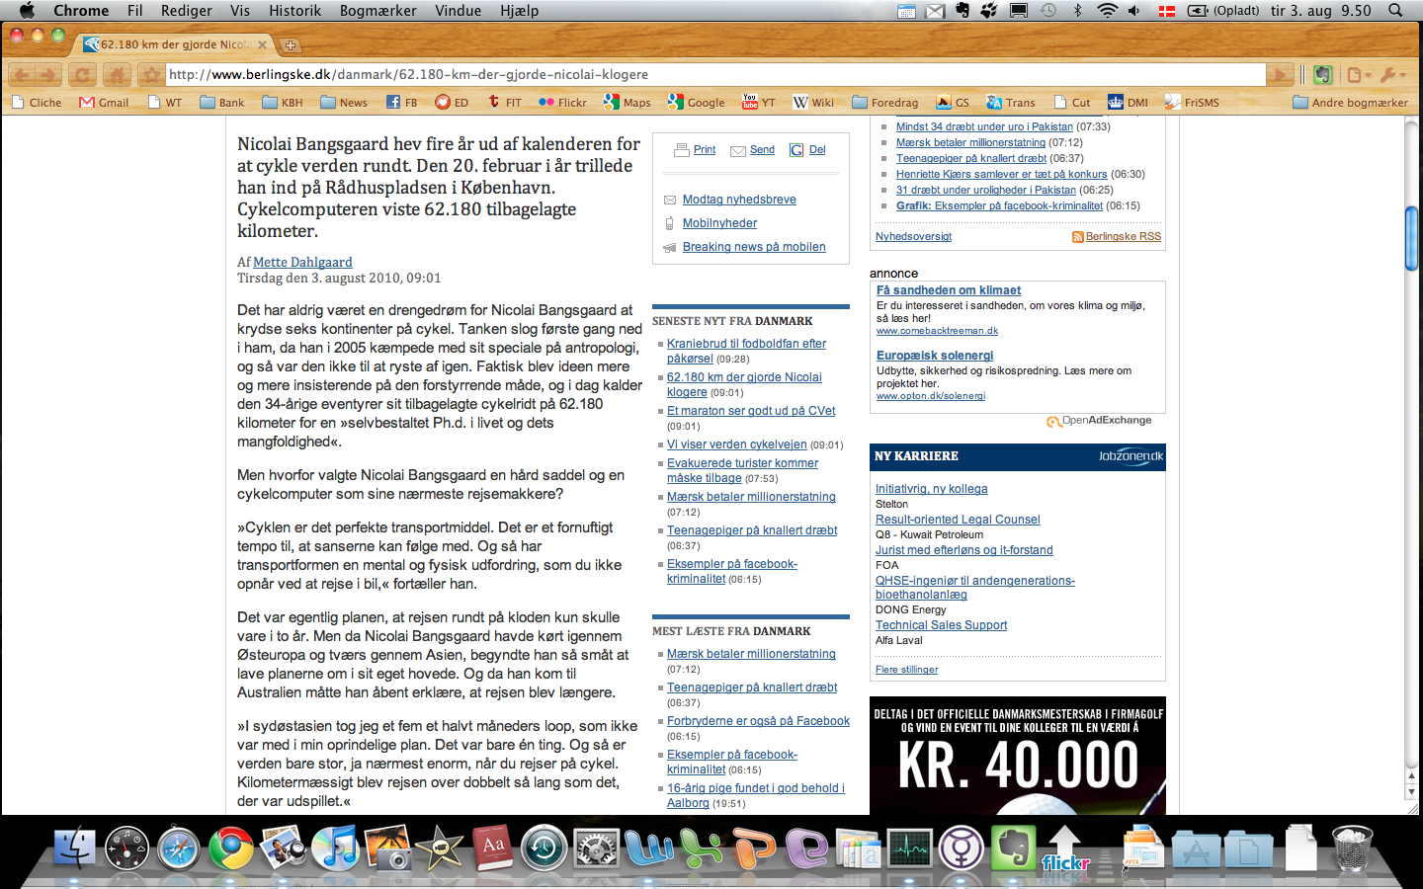The height and width of the screenshot is (889, 1423).
Task: Reload the page with the refresh icon
Action: click(83, 74)
